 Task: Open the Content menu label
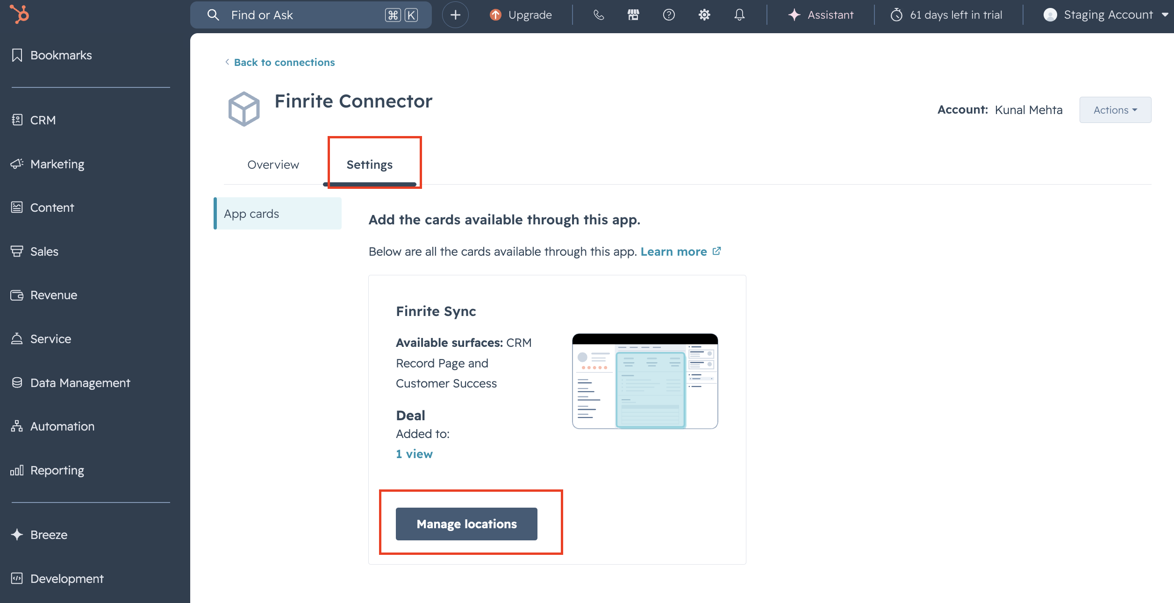[52, 208]
